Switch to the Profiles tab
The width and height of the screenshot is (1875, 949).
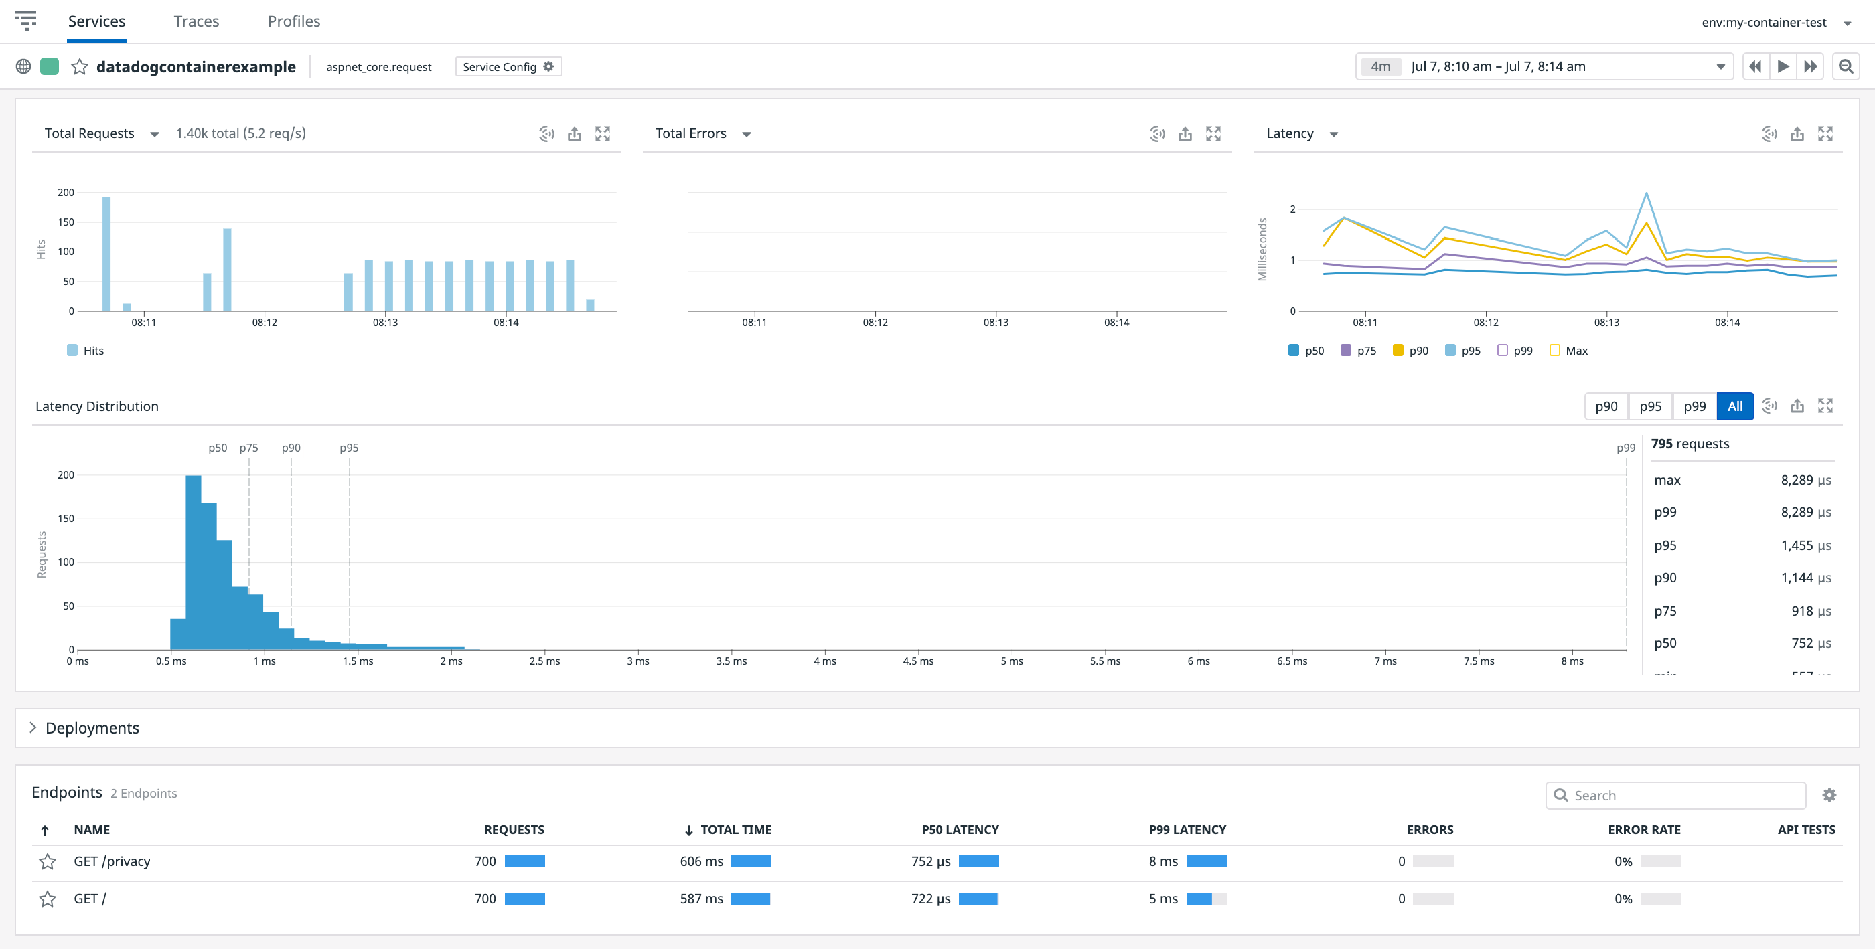(x=293, y=21)
